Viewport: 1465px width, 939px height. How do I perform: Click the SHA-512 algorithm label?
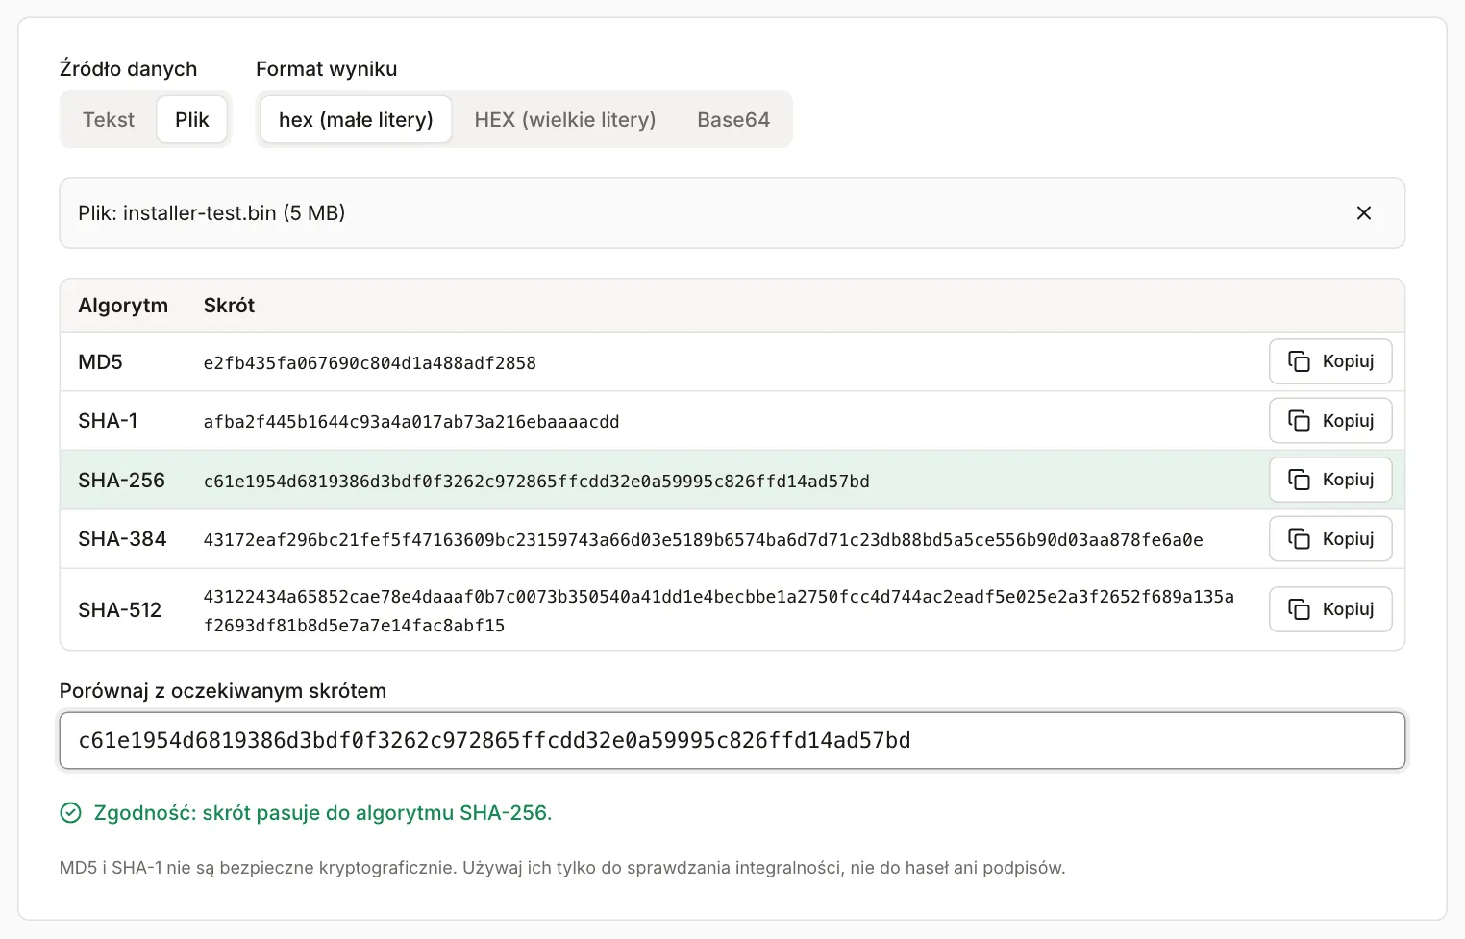tap(120, 610)
